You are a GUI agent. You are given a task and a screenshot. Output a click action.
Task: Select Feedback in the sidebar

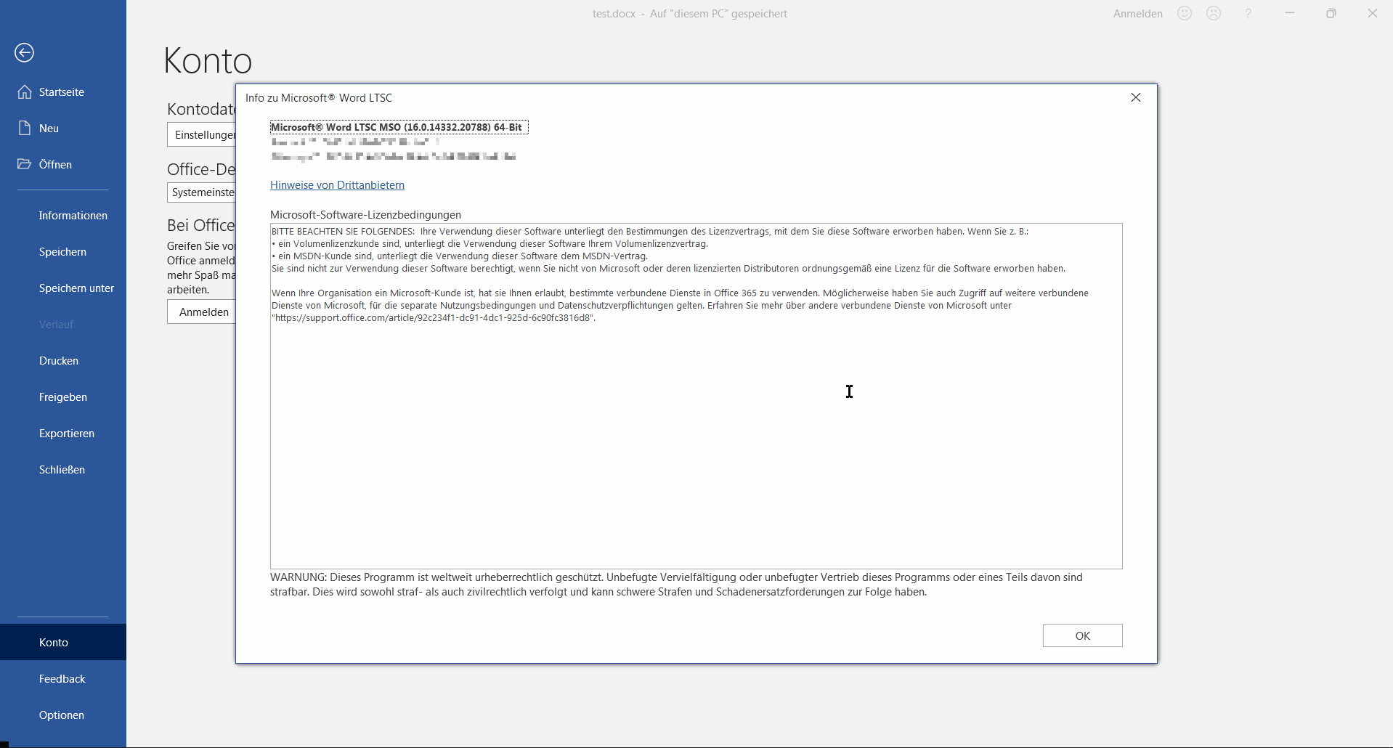point(62,679)
